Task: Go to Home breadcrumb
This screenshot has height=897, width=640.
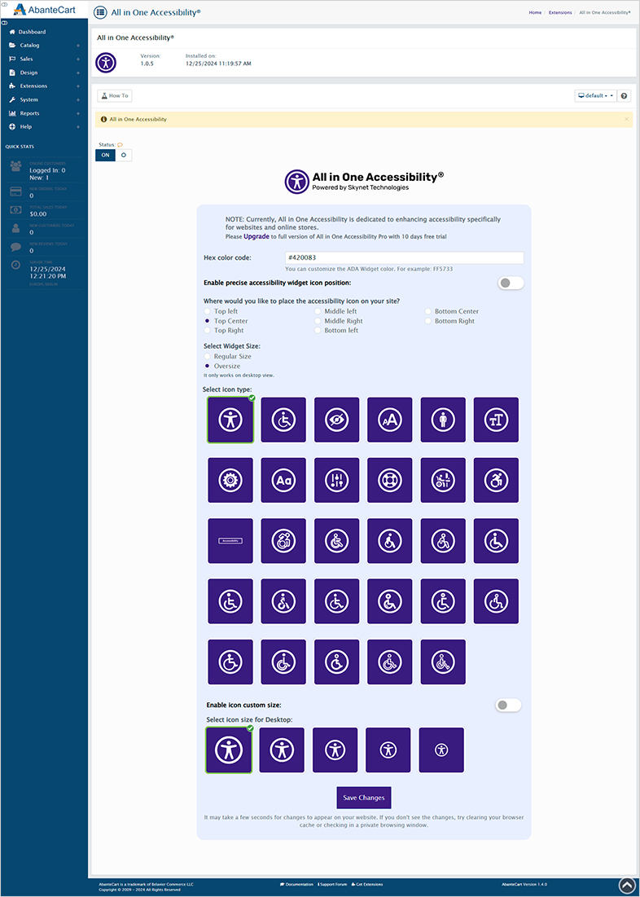Action: [x=535, y=12]
